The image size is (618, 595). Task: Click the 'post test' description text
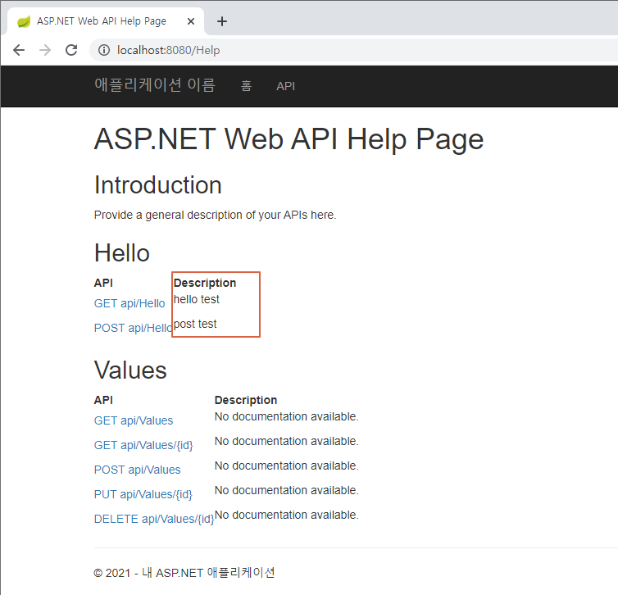195,324
